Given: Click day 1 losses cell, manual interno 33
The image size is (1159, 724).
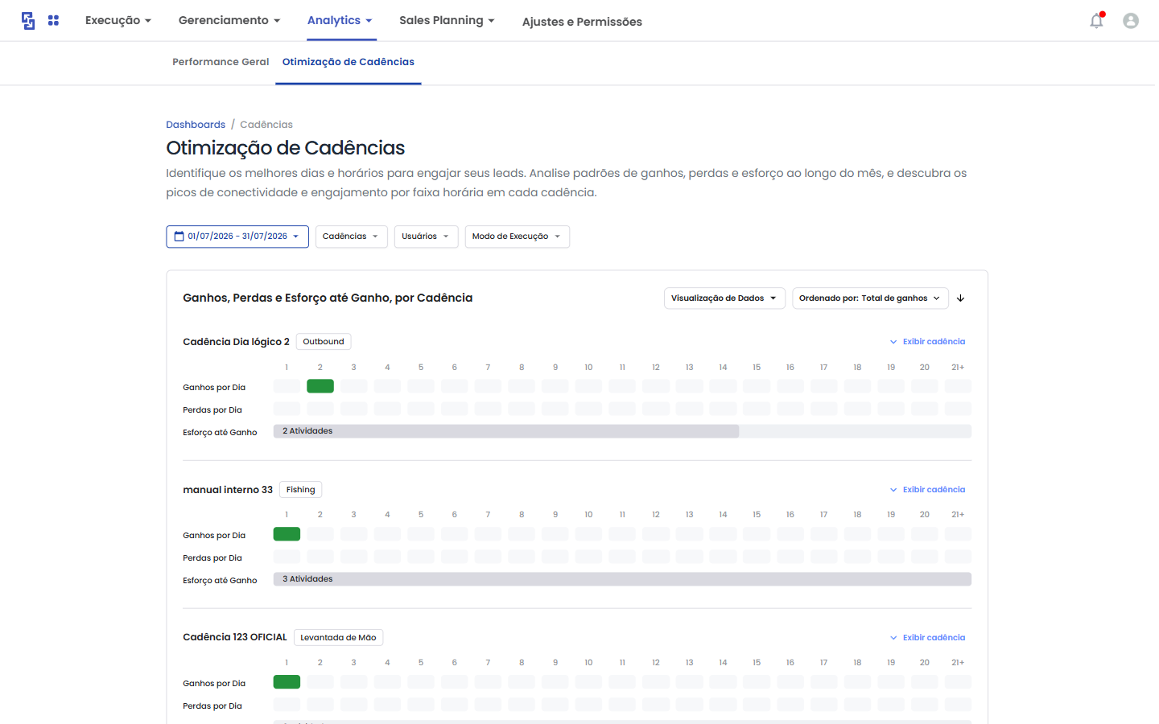Looking at the screenshot, I should [x=287, y=557].
